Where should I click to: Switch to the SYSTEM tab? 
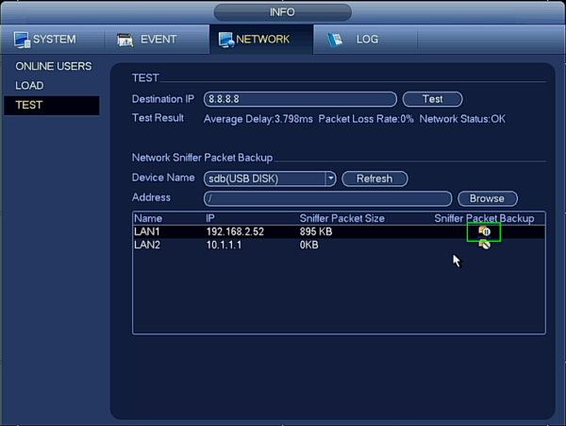pos(53,40)
